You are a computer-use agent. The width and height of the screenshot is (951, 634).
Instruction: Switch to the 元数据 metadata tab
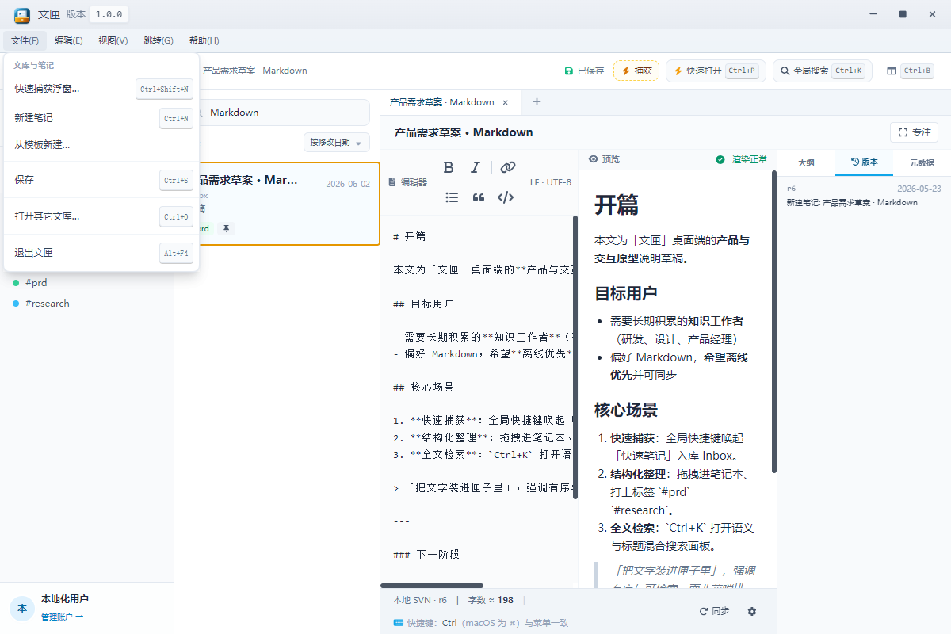pyautogui.click(x=922, y=162)
